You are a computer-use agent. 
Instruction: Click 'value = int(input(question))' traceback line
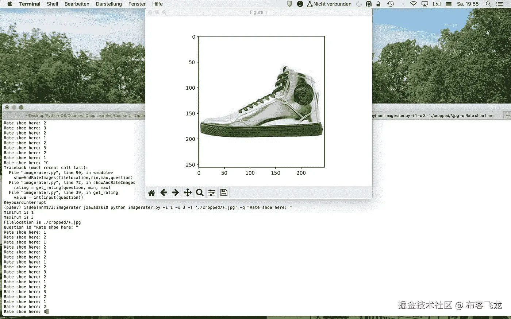[x=49, y=197]
